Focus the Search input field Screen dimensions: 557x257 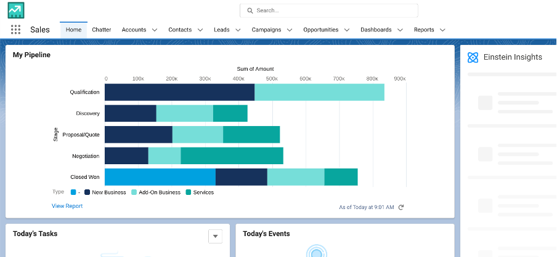329,10
